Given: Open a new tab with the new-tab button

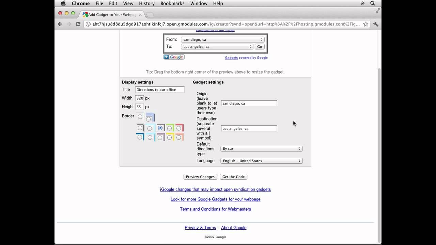Looking at the screenshot, I should 150,15.
